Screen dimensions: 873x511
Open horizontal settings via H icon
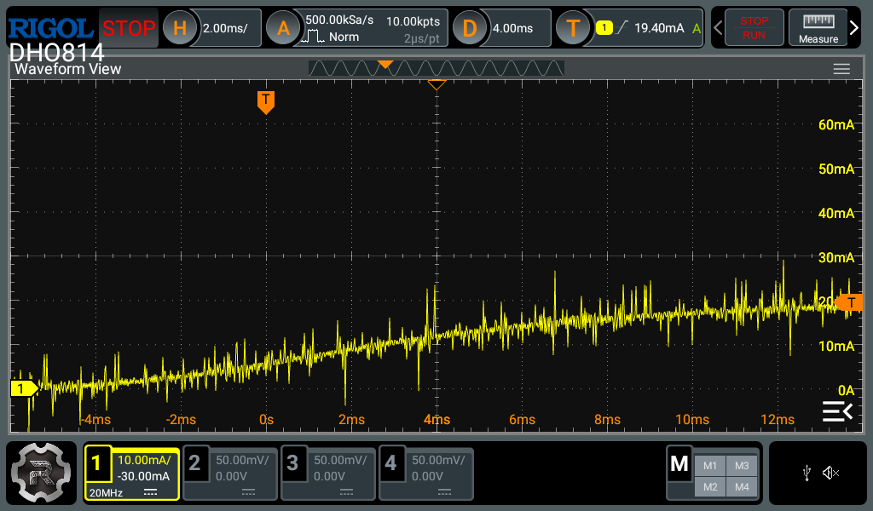[x=179, y=28]
